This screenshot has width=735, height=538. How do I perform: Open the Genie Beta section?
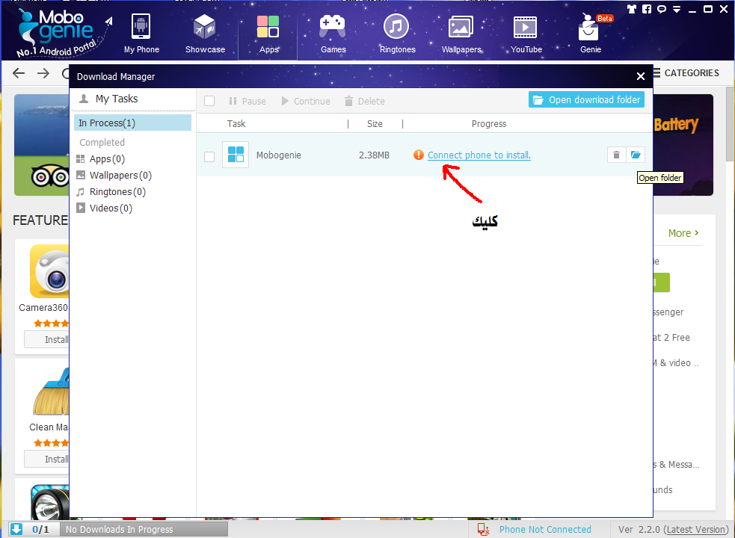point(590,34)
